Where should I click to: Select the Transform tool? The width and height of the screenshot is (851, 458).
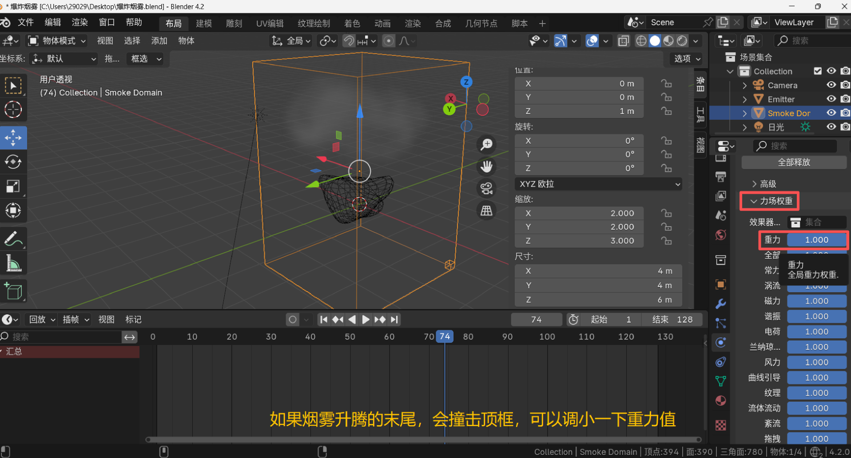coord(13,210)
